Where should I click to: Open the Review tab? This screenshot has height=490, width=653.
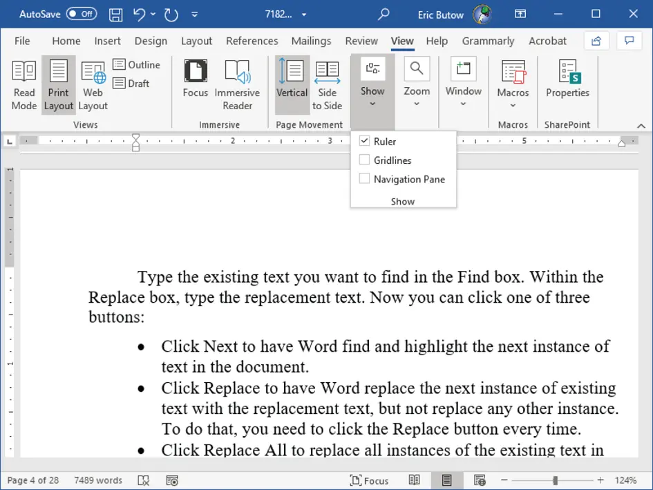tap(361, 41)
